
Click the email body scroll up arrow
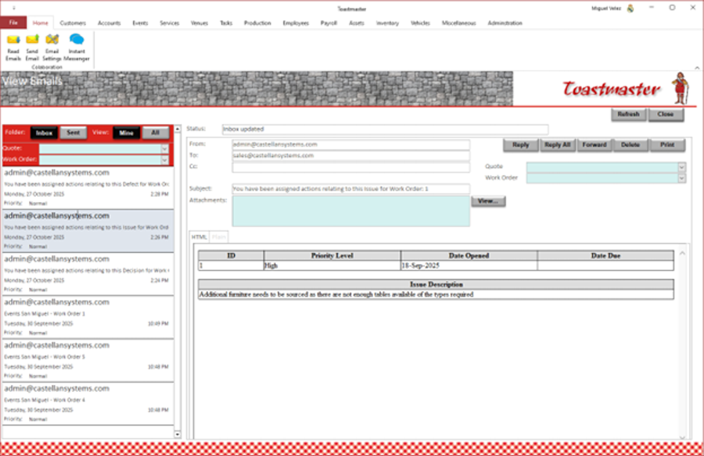tap(682, 253)
